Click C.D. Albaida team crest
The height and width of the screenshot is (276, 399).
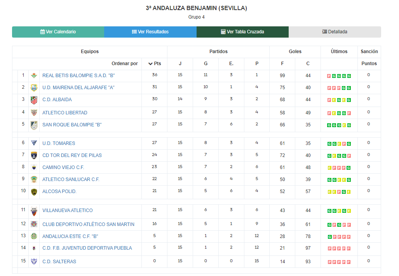coord(34,100)
